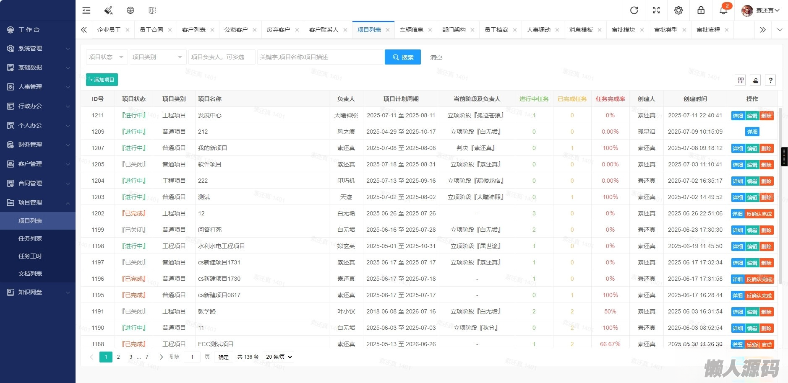Screen dimensions: 788x383
Task: Open the 20 条/页 page size selector
Action: 279,357
